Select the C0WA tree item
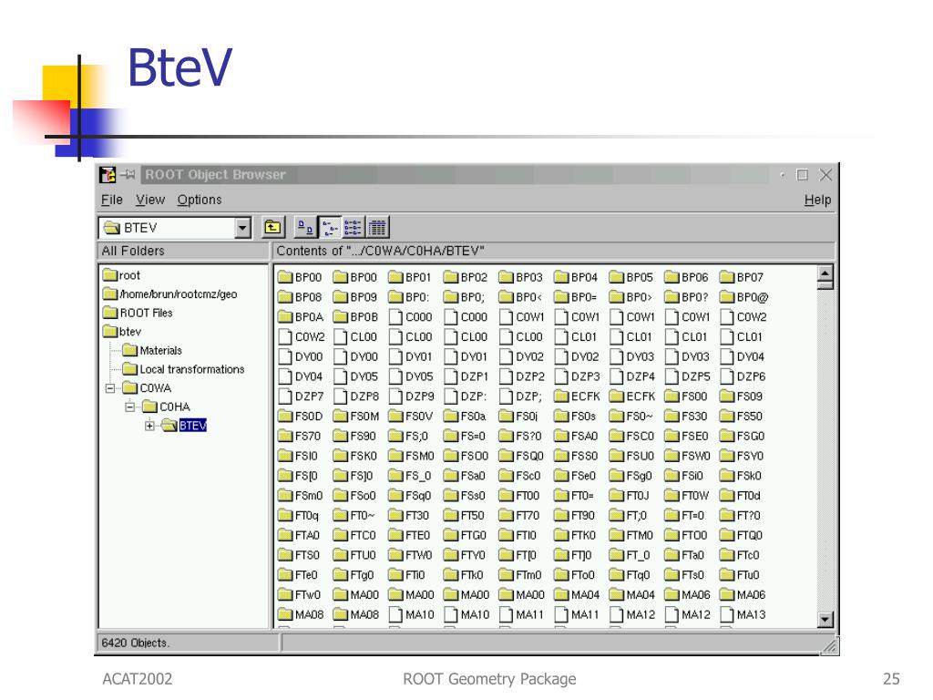The width and height of the screenshot is (933, 700). 147,388
